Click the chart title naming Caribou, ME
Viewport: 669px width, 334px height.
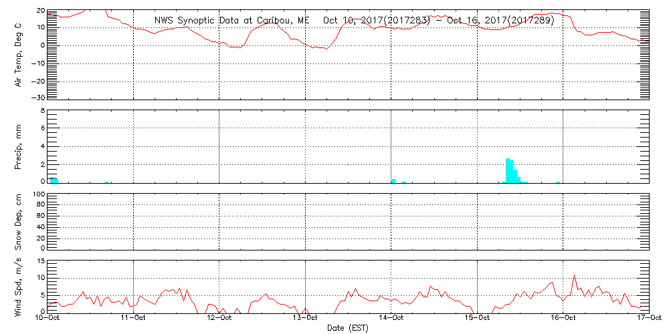pos(355,20)
